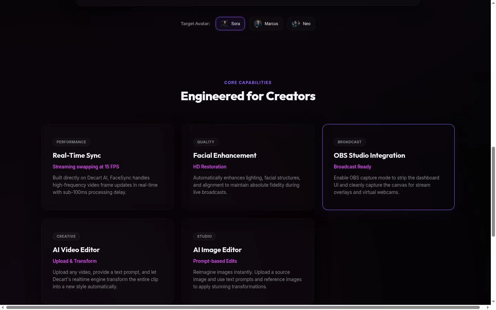Select the Sora target avatar
The image size is (496, 310).
(230, 23)
